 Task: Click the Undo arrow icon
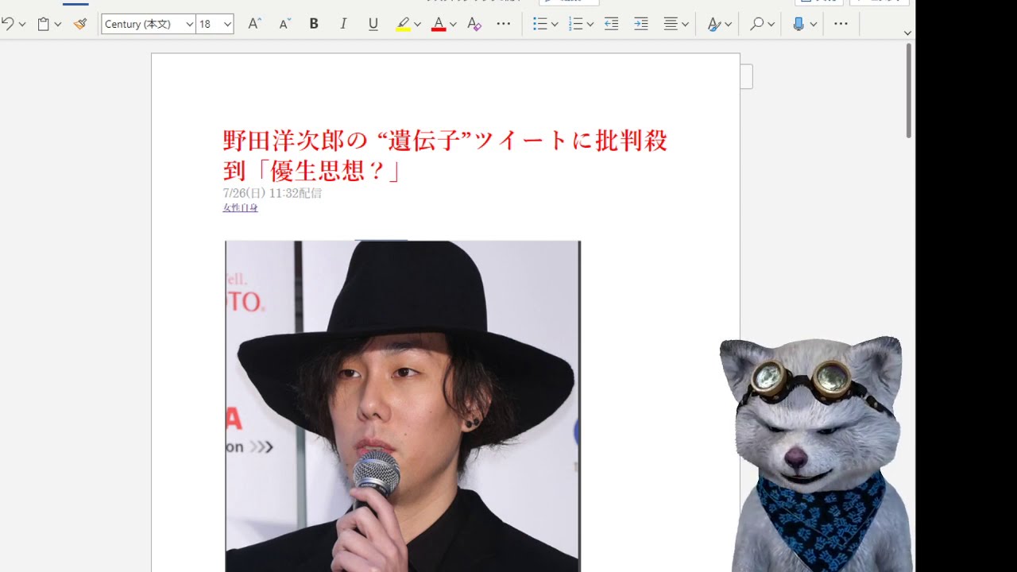coord(8,24)
